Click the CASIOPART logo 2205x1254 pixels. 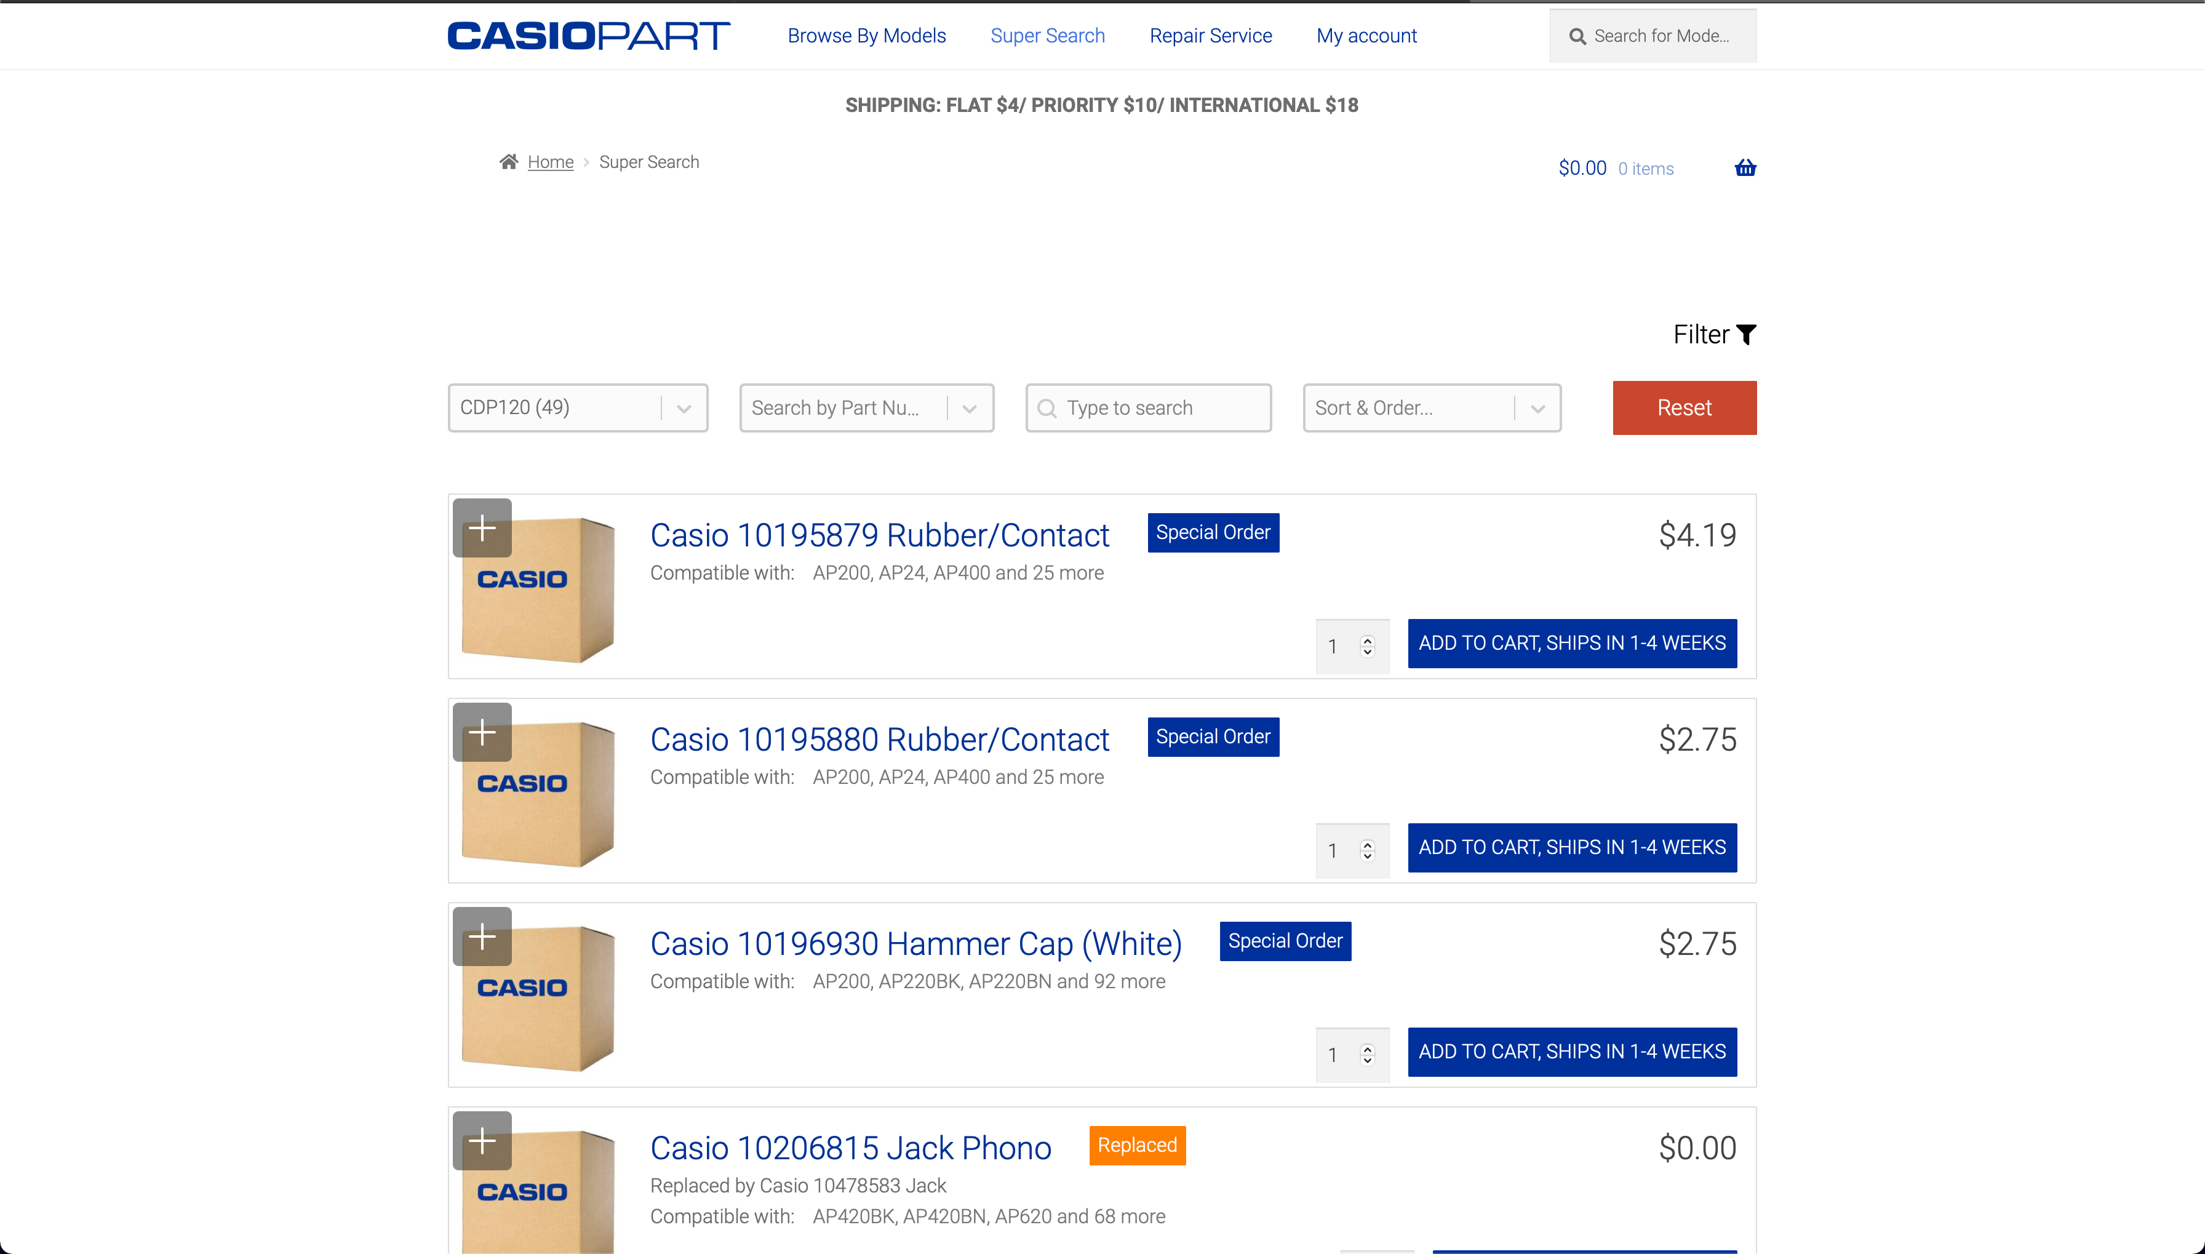point(589,36)
